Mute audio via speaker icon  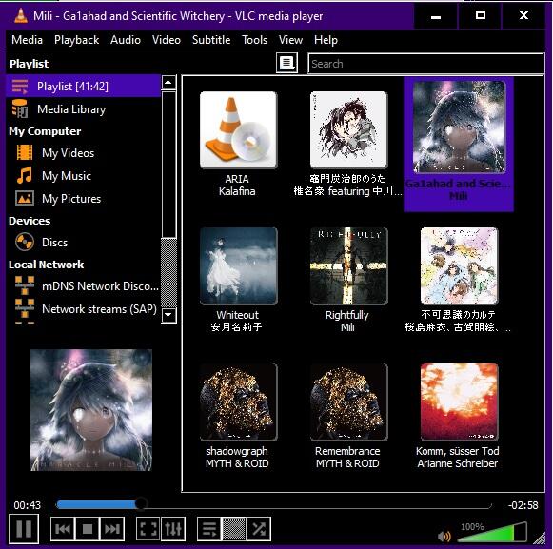pos(444,537)
